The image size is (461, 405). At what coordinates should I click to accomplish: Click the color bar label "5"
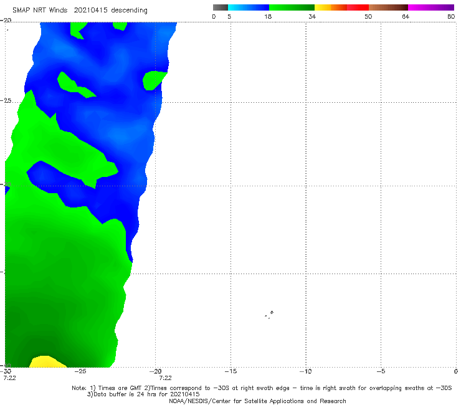point(229,17)
